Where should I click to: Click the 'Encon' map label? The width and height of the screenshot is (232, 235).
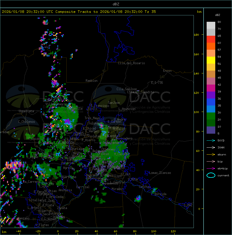tap(167, 71)
